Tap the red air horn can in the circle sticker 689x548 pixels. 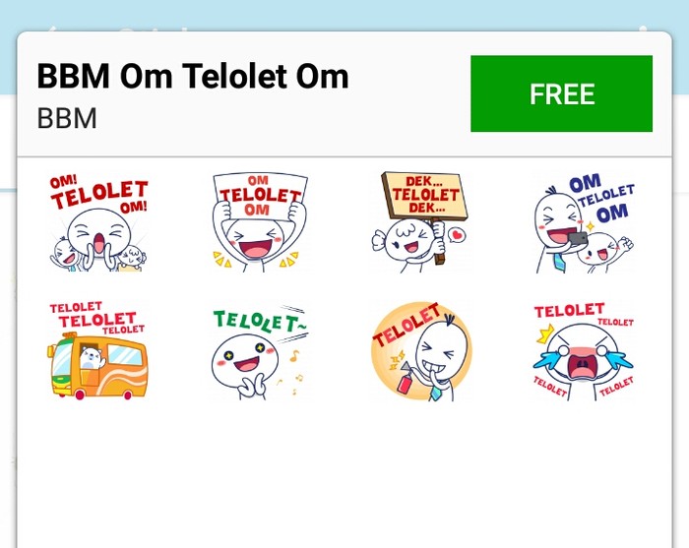tap(405, 381)
